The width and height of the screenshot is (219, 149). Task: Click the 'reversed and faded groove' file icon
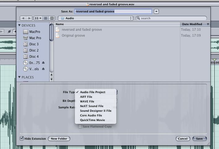coord(58,29)
